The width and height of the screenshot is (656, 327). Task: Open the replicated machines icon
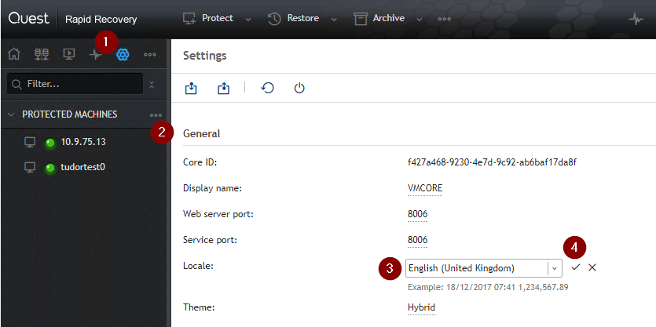tap(42, 54)
